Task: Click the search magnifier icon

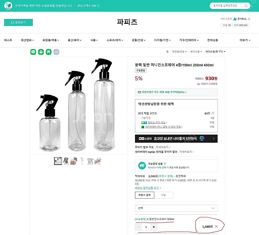Action: click(x=246, y=6)
